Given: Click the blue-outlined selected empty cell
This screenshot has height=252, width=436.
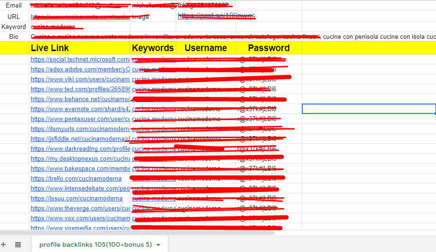Looking at the screenshot, I should [x=369, y=109].
